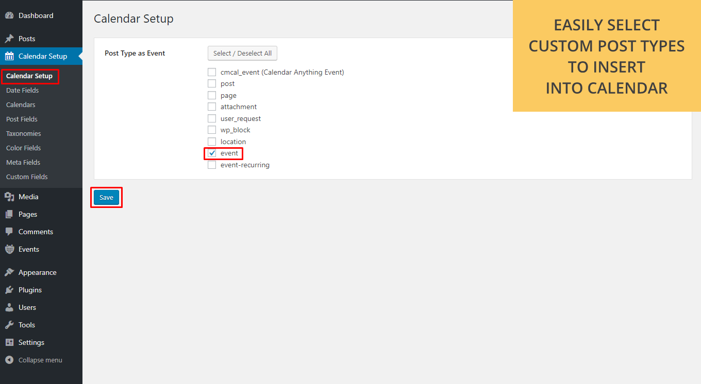The image size is (701, 384).
Task: Click the Comments speech bubble icon
Action: (9, 232)
